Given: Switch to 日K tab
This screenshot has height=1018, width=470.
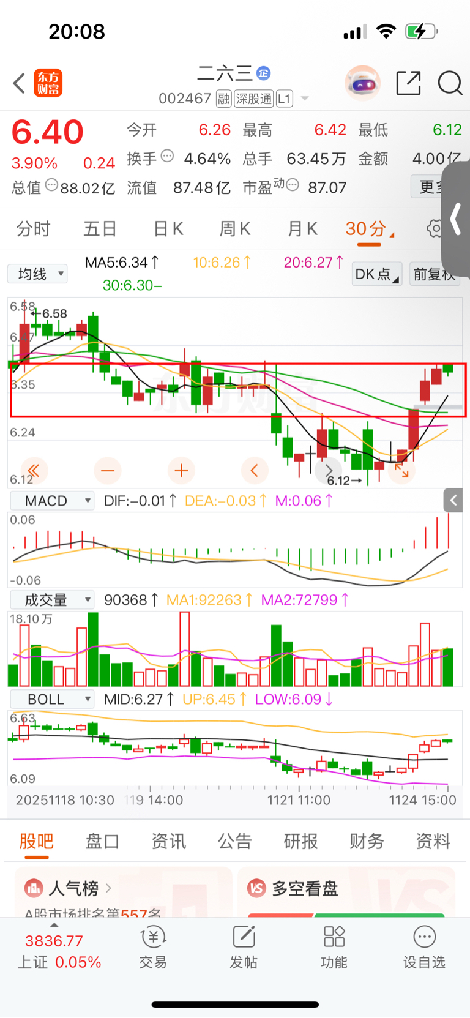Looking at the screenshot, I should pos(168,229).
